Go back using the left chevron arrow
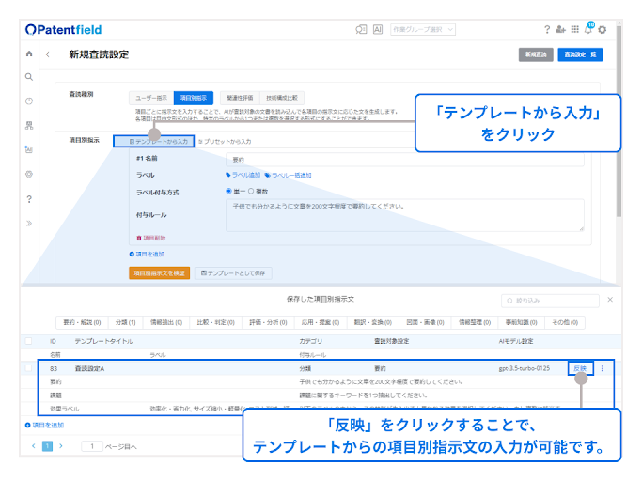The width and height of the screenshot is (642, 481). coord(48,54)
